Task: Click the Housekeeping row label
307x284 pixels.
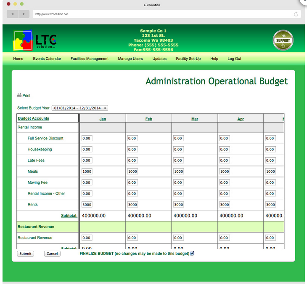Action: [40, 149]
